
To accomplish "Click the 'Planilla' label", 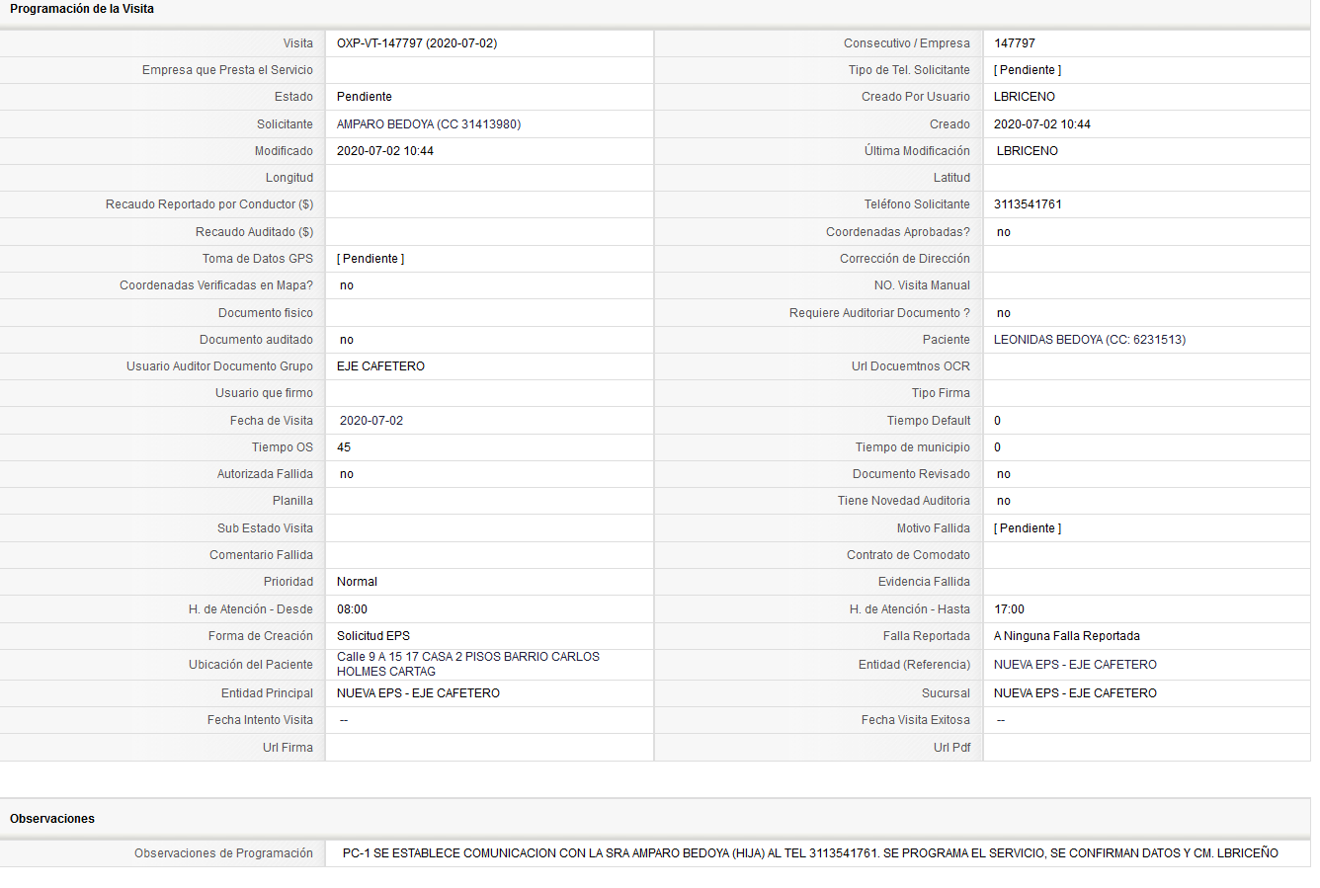I will pos(292,501).
